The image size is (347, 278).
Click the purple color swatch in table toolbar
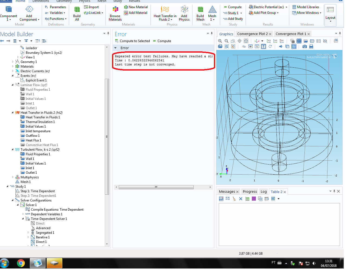click(x=254, y=199)
